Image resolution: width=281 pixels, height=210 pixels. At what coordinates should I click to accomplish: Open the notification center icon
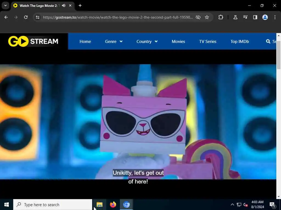pos(272,205)
